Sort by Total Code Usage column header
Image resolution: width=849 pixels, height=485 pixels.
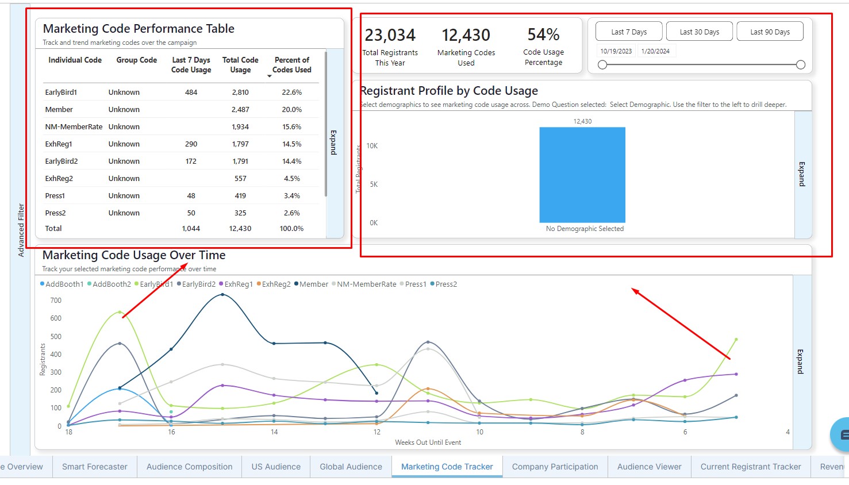coord(240,65)
